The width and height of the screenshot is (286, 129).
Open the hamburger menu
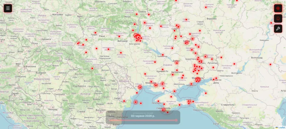click(x=8, y=8)
